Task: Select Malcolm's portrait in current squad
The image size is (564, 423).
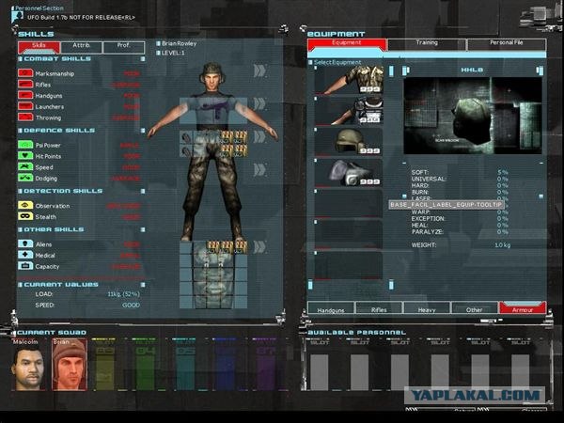Action: [29, 365]
